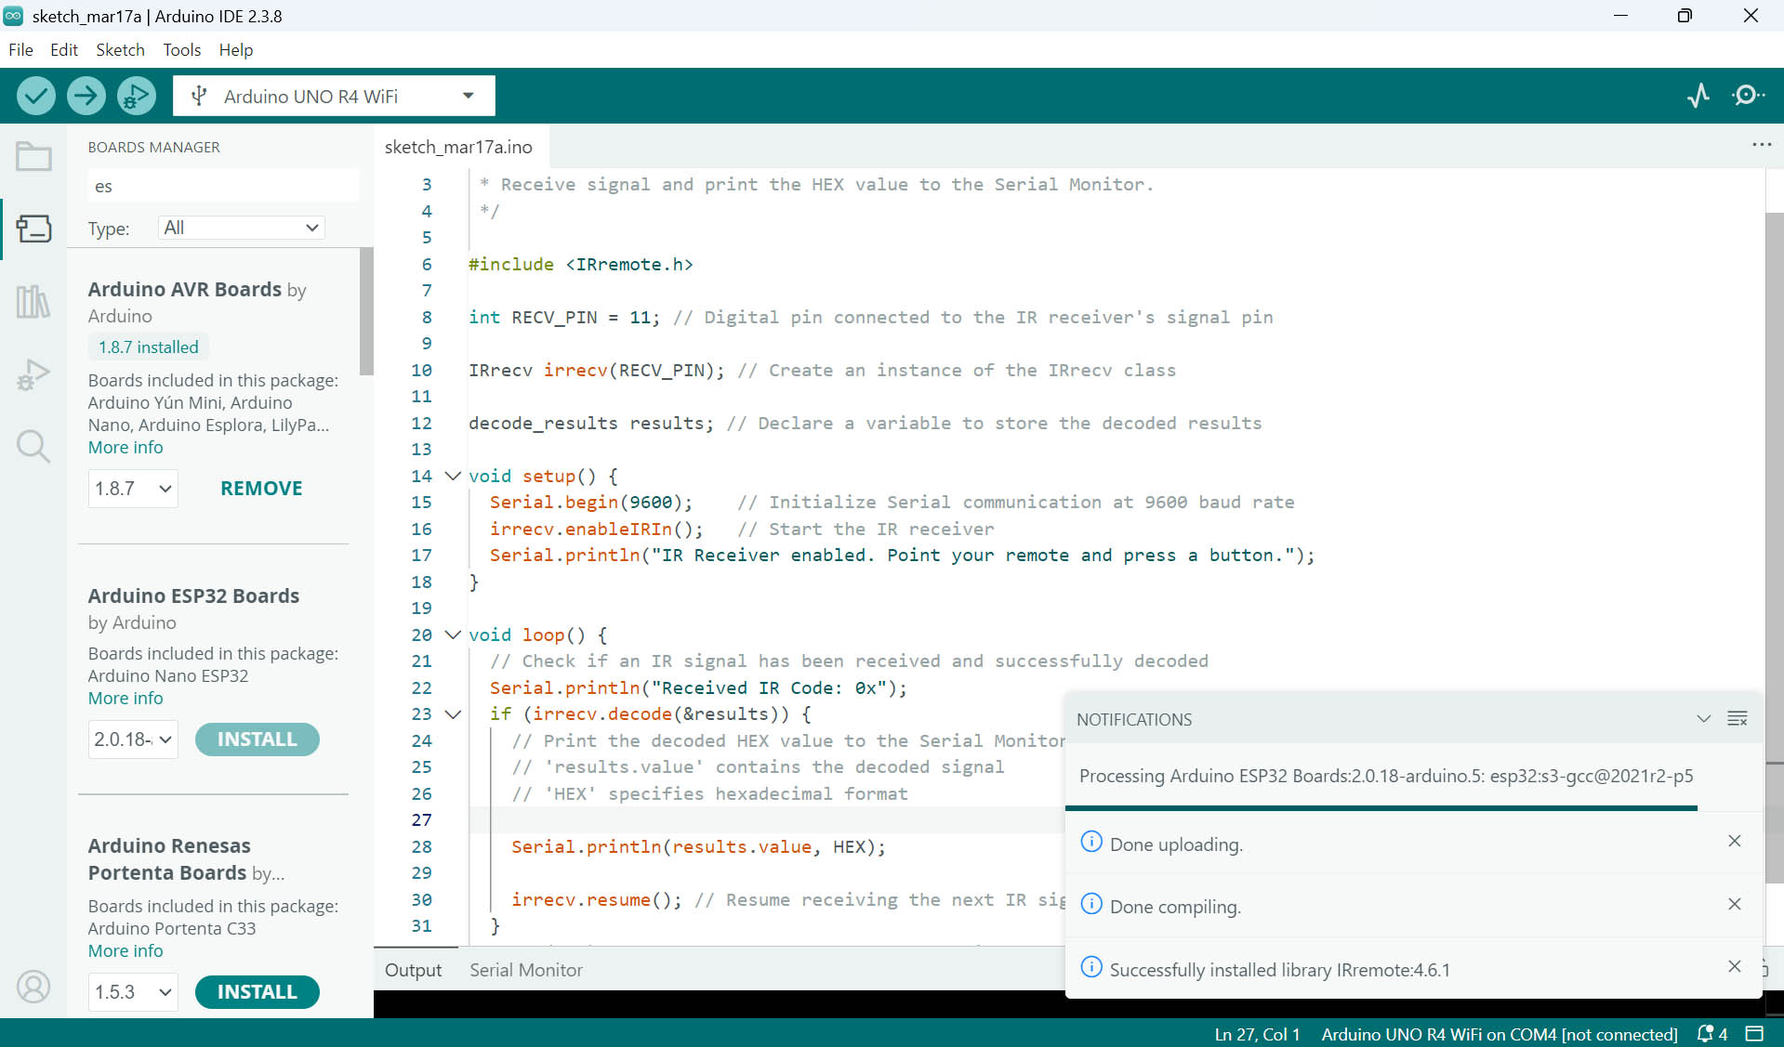Click the Verify sketch checkmark button
1784x1047 pixels.
tap(36, 96)
